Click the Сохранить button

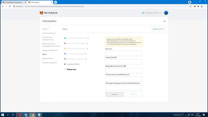134,94
